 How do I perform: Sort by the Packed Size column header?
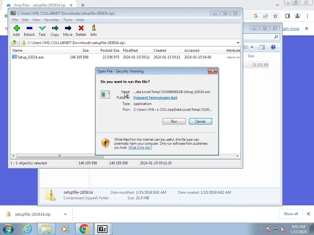click(105, 50)
